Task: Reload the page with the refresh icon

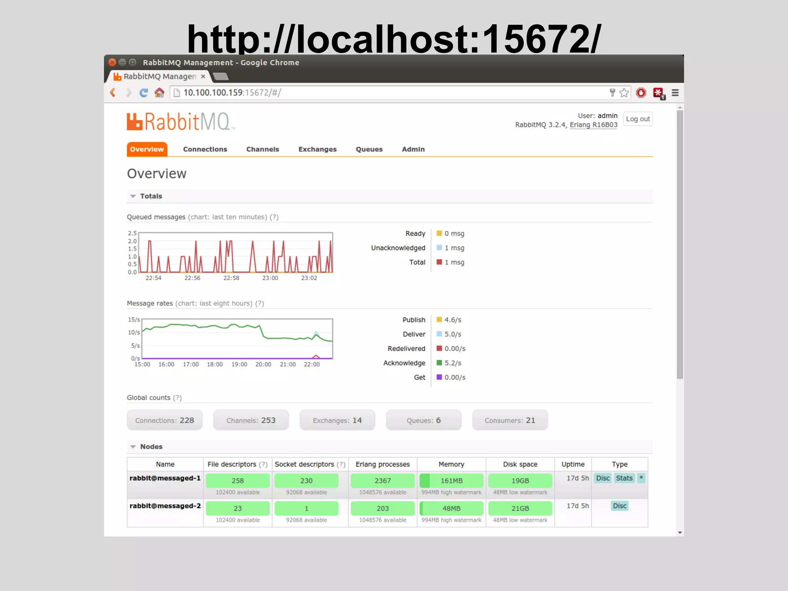Action: click(x=144, y=93)
